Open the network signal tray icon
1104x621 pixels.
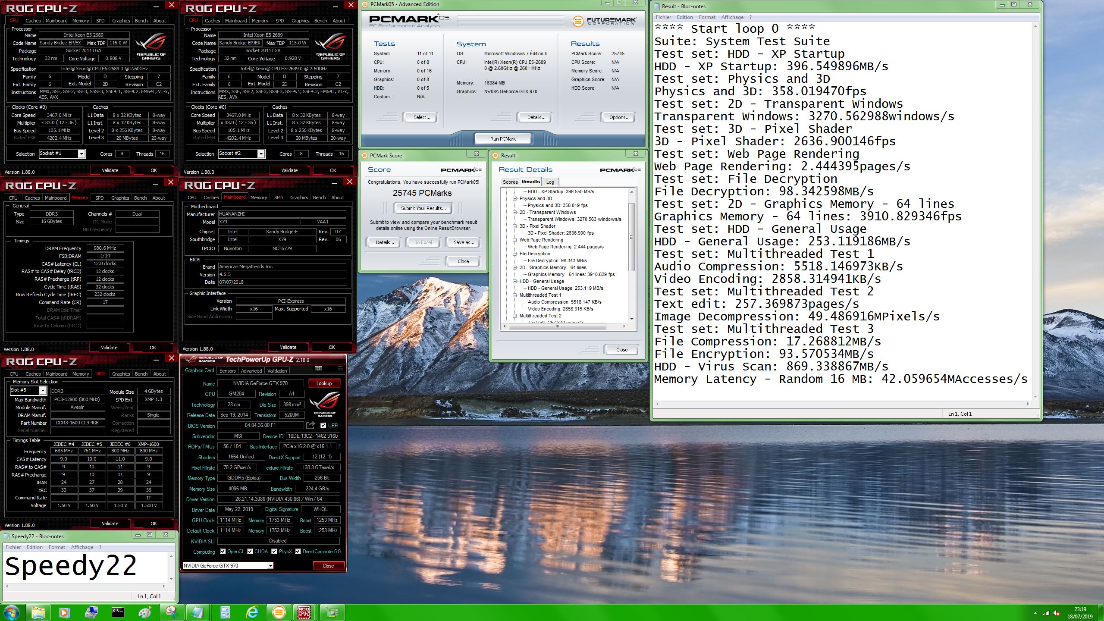pos(1046,613)
